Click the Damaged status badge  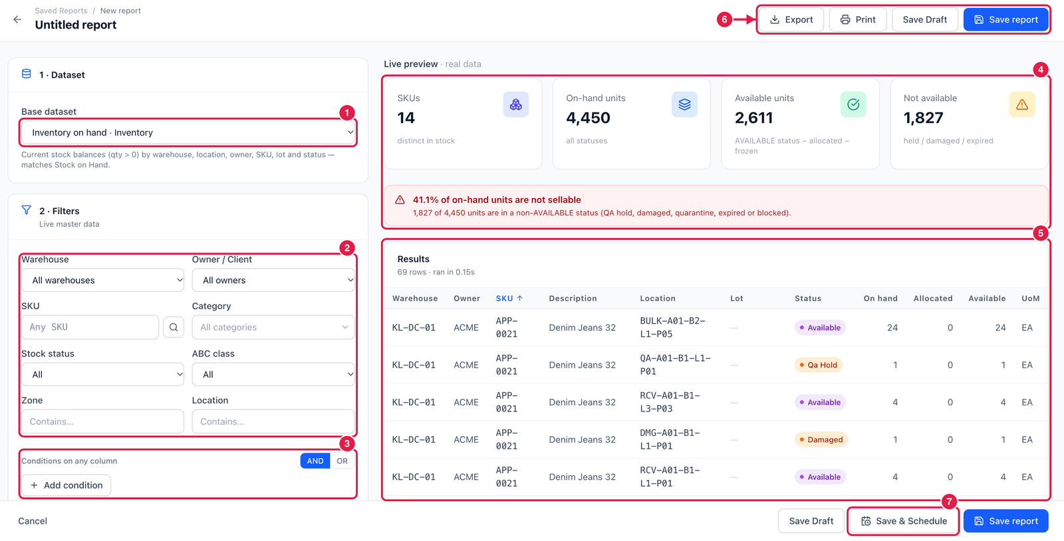coord(821,439)
